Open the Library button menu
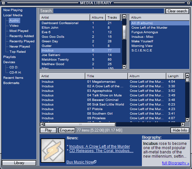Image resolution: width=192 pixels, height=169 pixels. (x=19, y=163)
